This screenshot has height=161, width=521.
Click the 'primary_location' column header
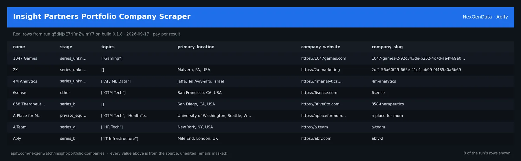coord(196,47)
